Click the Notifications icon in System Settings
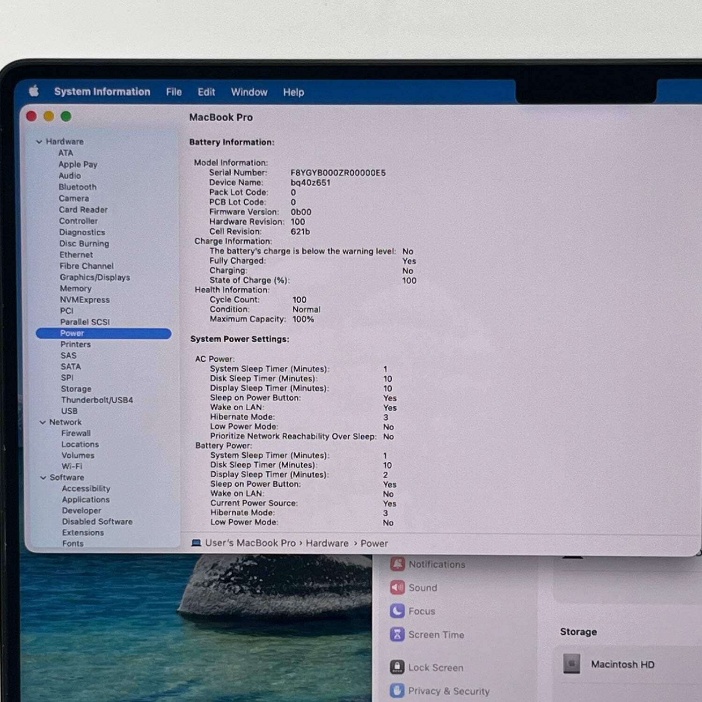The width and height of the screenshot is (702, 702). (x=397, y=564)
